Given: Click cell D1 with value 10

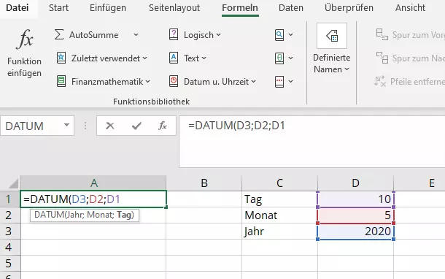Looking at the screenshot, I should (355, 199).
